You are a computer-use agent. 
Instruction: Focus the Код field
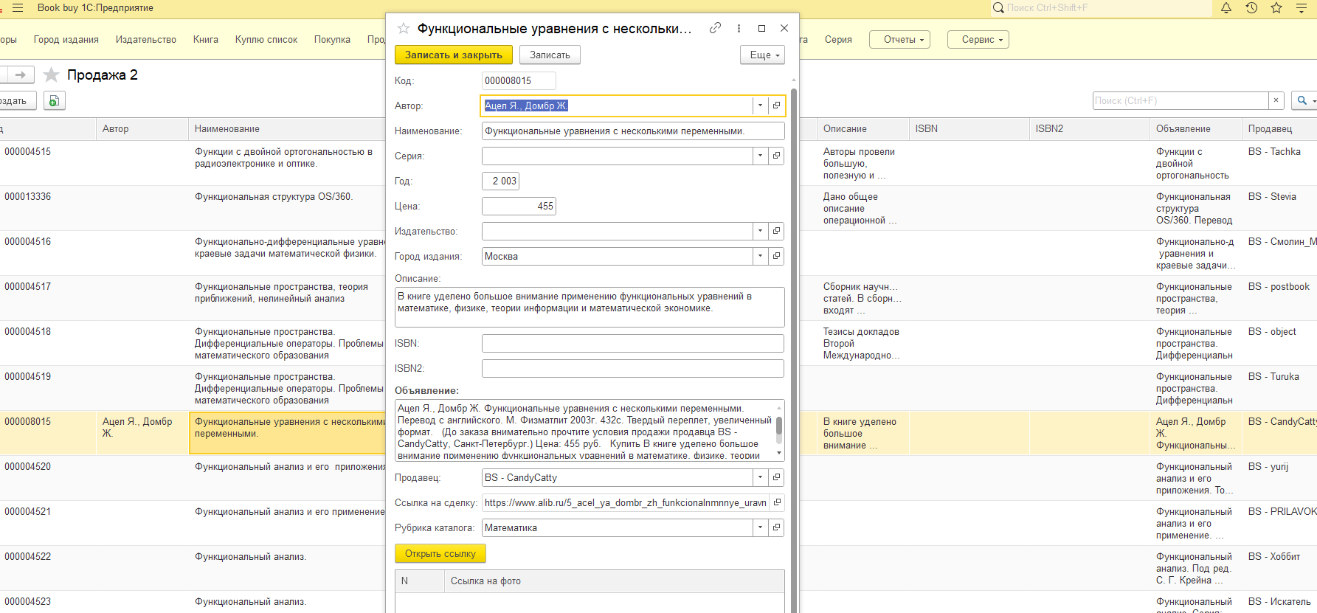(x=519, y=80)
